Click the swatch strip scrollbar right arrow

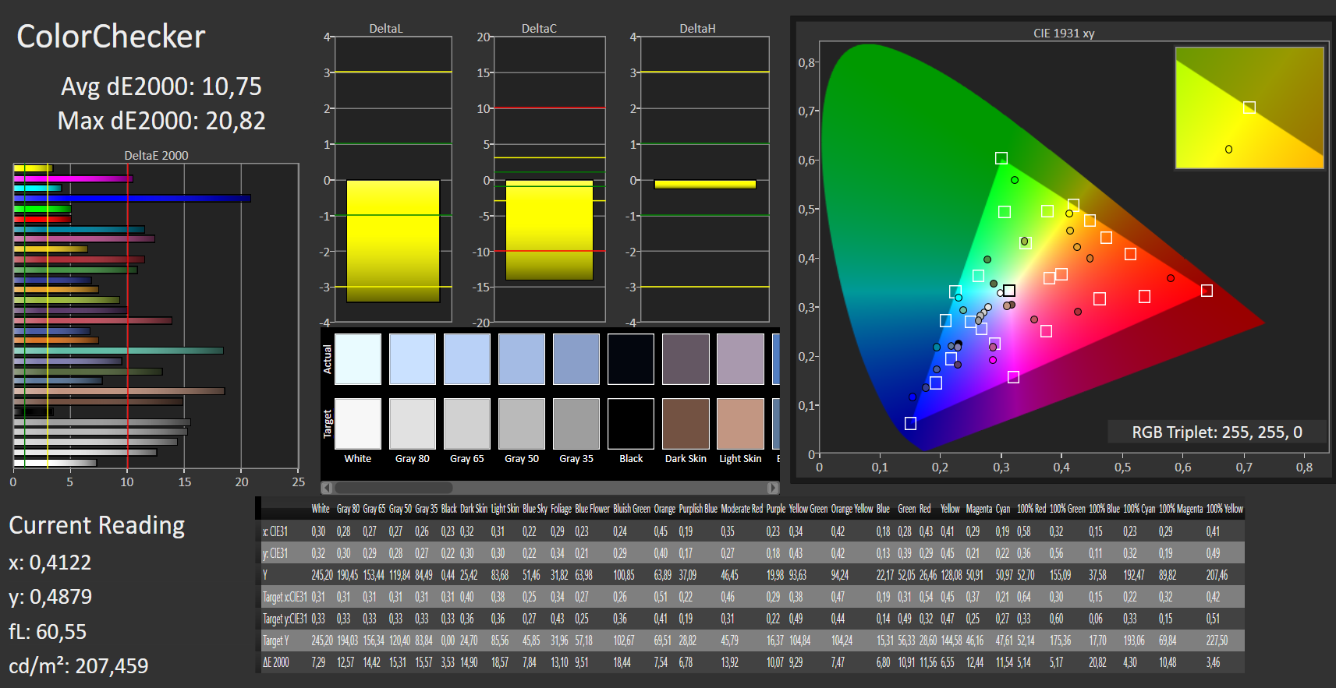(773, 488)
